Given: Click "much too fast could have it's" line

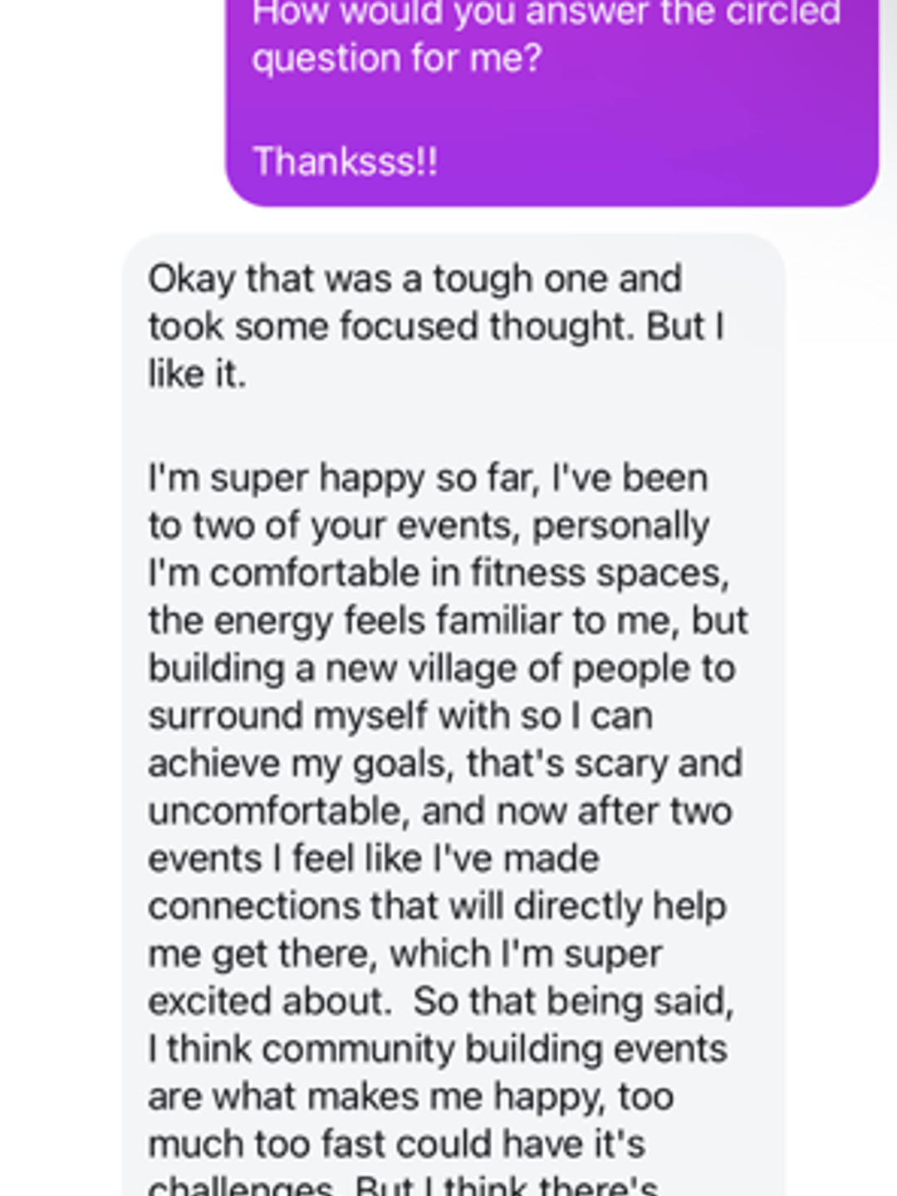Looking at the screenshot, I should [396, 1145].
